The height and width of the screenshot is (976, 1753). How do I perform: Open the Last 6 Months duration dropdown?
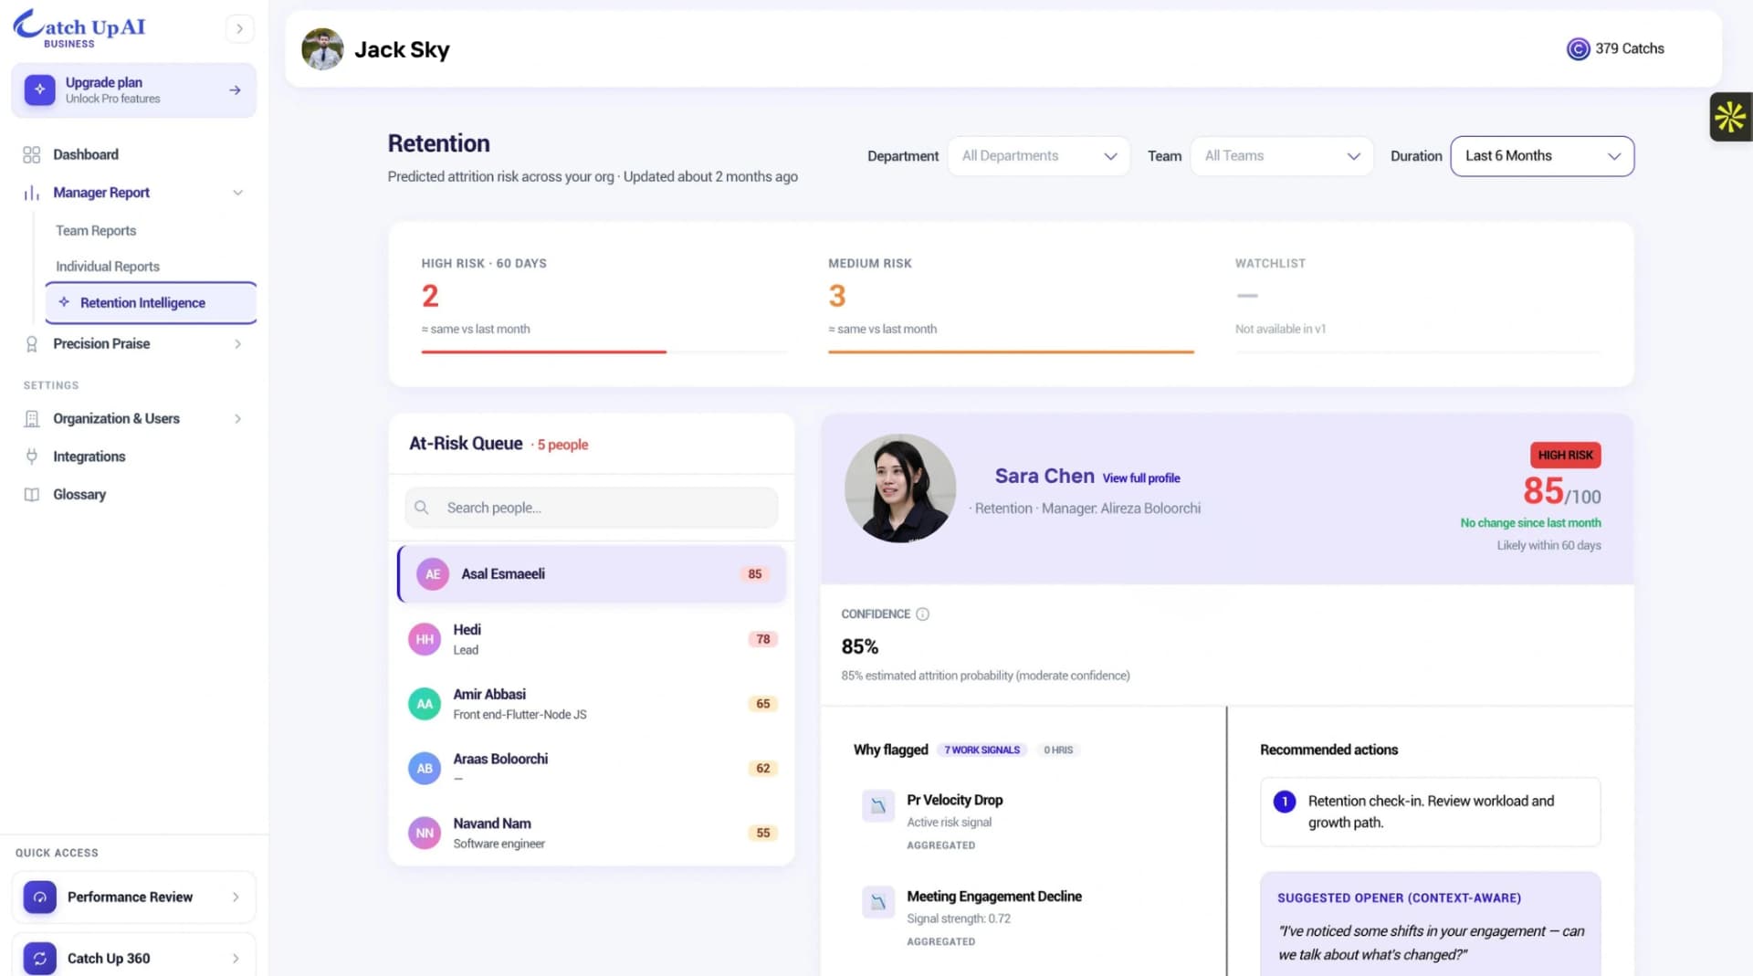pos(1542,156)
